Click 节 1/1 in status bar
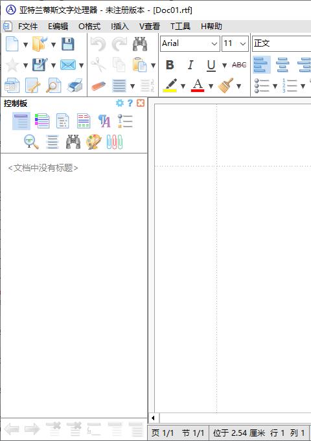Image resolution: width=311 pixels, height=441 pixels. (x=193, y=433)
